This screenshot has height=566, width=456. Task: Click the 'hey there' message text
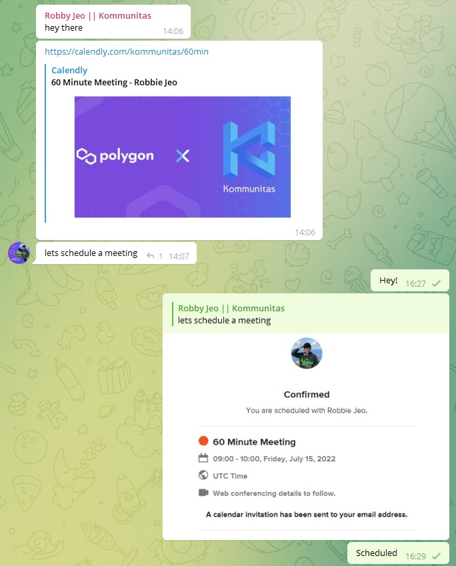pos(63,28)
